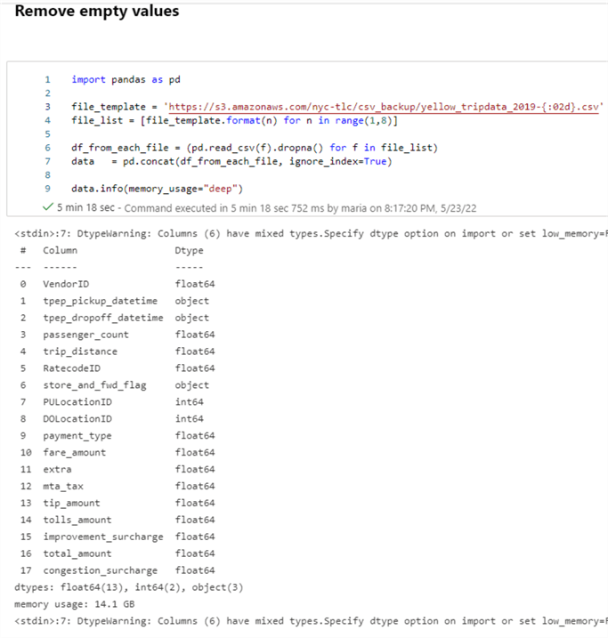Click the first DtypeWarning output line
608x638 pixels.
(311, 233)
